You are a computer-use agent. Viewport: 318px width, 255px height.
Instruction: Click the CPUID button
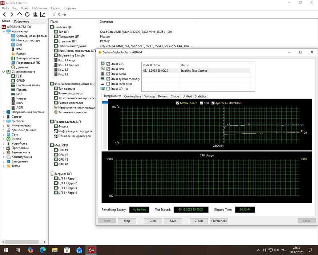click(199, 221)
